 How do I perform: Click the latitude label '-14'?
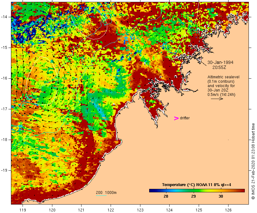4,17
